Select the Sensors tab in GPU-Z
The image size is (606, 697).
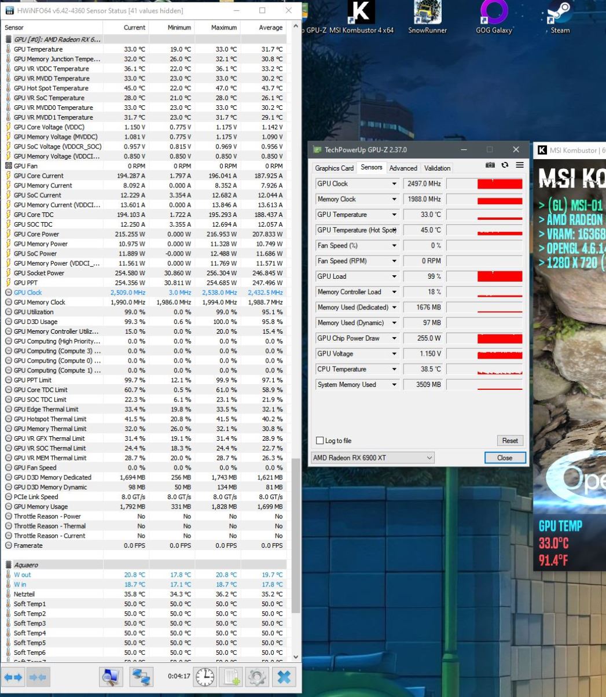tap(371, 167)
